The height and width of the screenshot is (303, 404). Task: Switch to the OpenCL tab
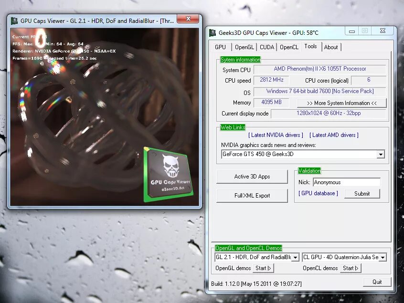coord(289,47)
